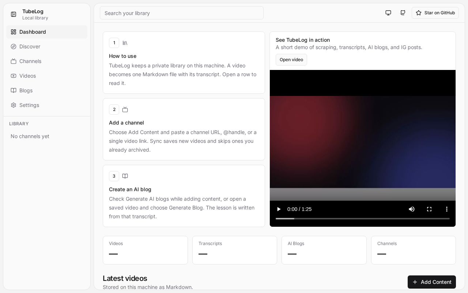The image size is (468, 293).
Task: Click the TubeLog Local library title
Action: 35,14
